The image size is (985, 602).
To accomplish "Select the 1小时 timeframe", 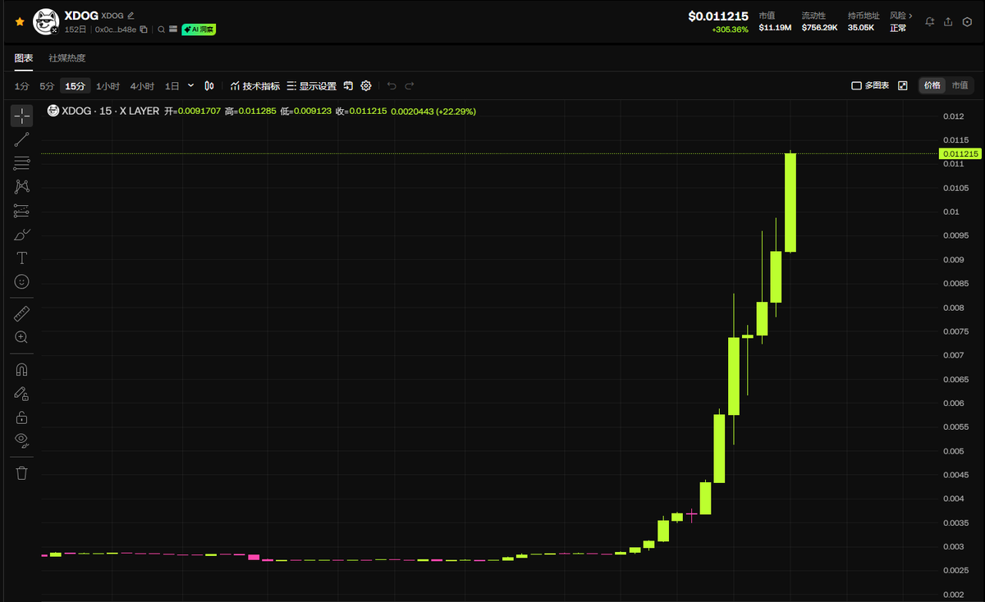I will pyautogui.click(x=108, y=85).
